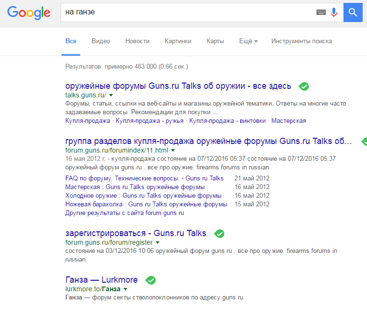Viewport: 367px width, 310px height.
Task: Click 'Результатов: примерно 483 000' text
Action: (127, 67)
